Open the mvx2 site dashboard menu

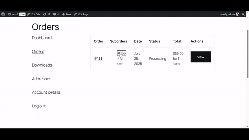pyautogui.click(x=13, y=14)
